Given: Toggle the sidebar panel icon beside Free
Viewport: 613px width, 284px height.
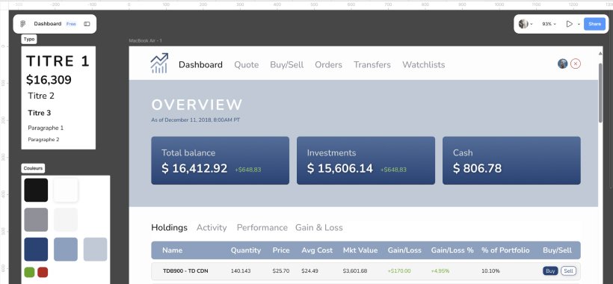Looking at the screenshot, I should click(87, 24).
